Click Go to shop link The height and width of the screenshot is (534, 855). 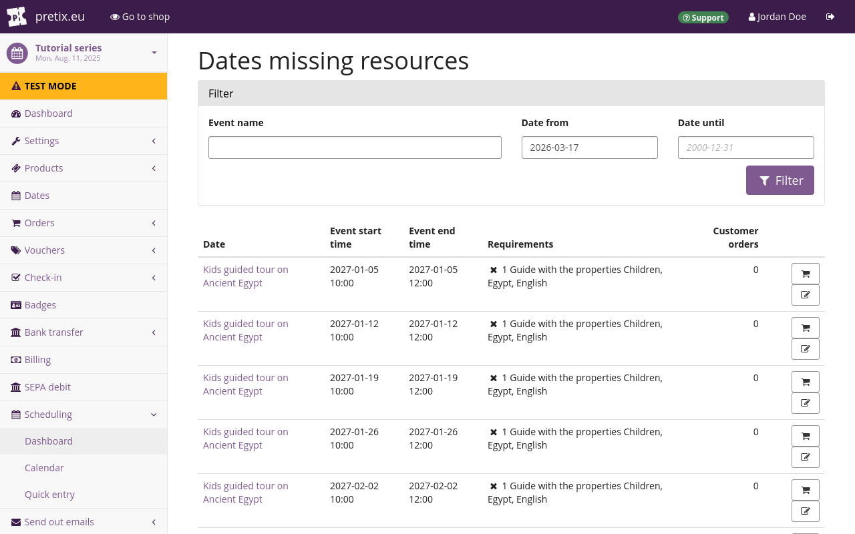click(x=140, y=17)
